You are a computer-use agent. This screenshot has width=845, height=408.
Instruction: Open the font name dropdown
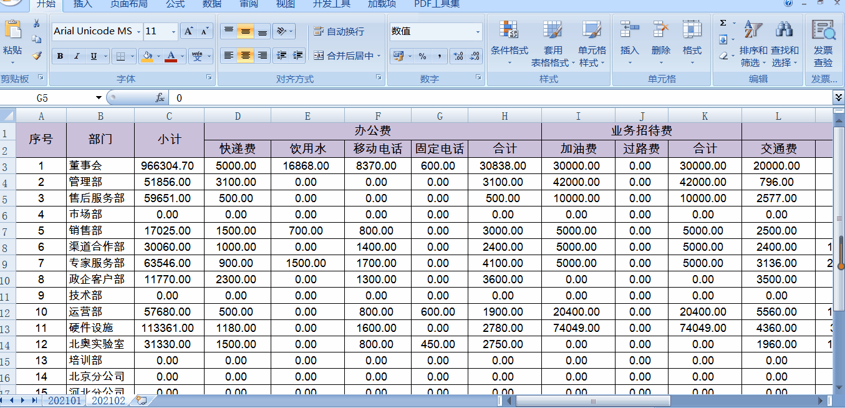point(138,31)
